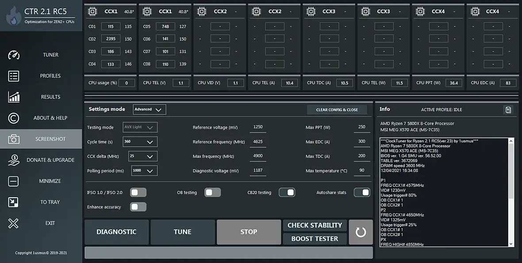
Task: Turn off Autoshare stats switch
Action: pyautogui.click(x=362, y=192)
